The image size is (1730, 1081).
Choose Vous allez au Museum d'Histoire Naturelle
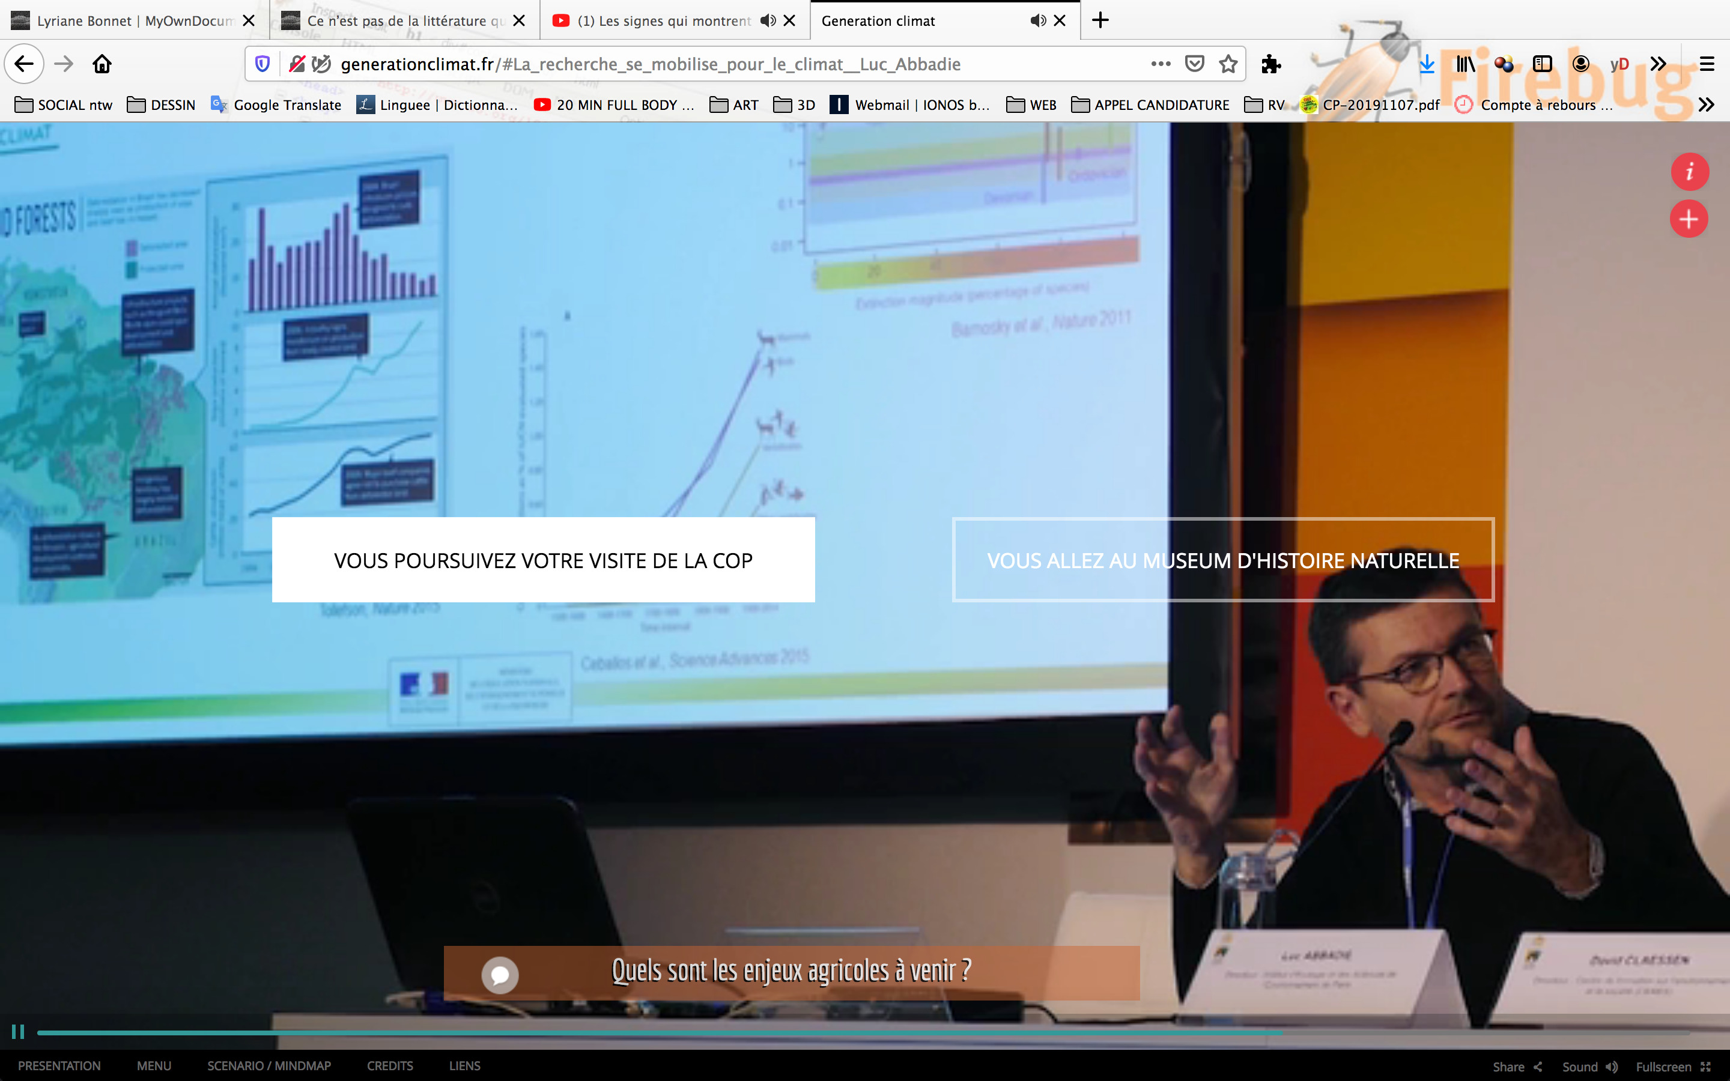pyautogui.click(x=1222, y=560)
